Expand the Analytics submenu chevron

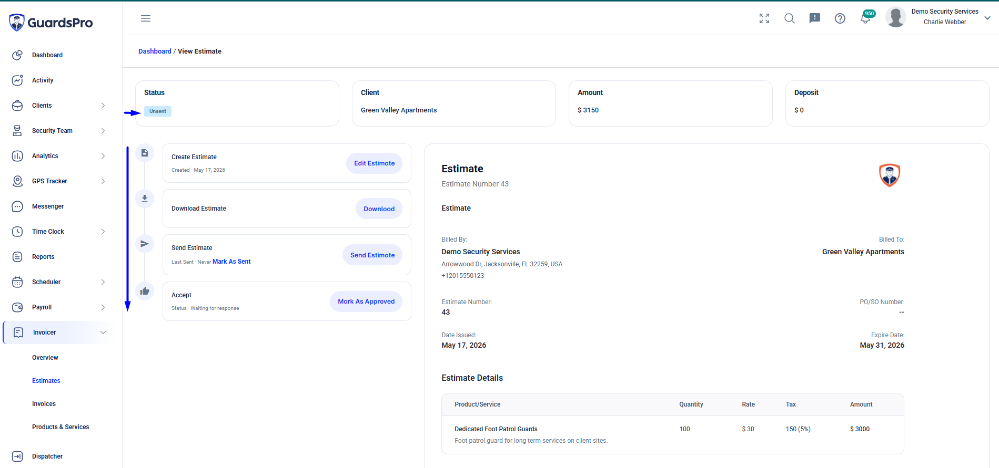point(103,156)
